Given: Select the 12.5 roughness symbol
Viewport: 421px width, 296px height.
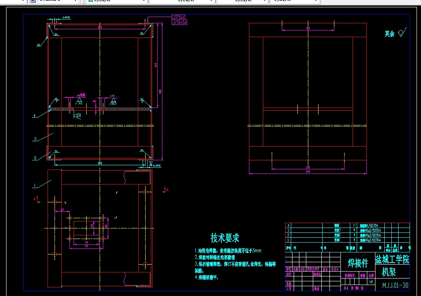Looking at the screenshot, I should click(x=113, y=102).
